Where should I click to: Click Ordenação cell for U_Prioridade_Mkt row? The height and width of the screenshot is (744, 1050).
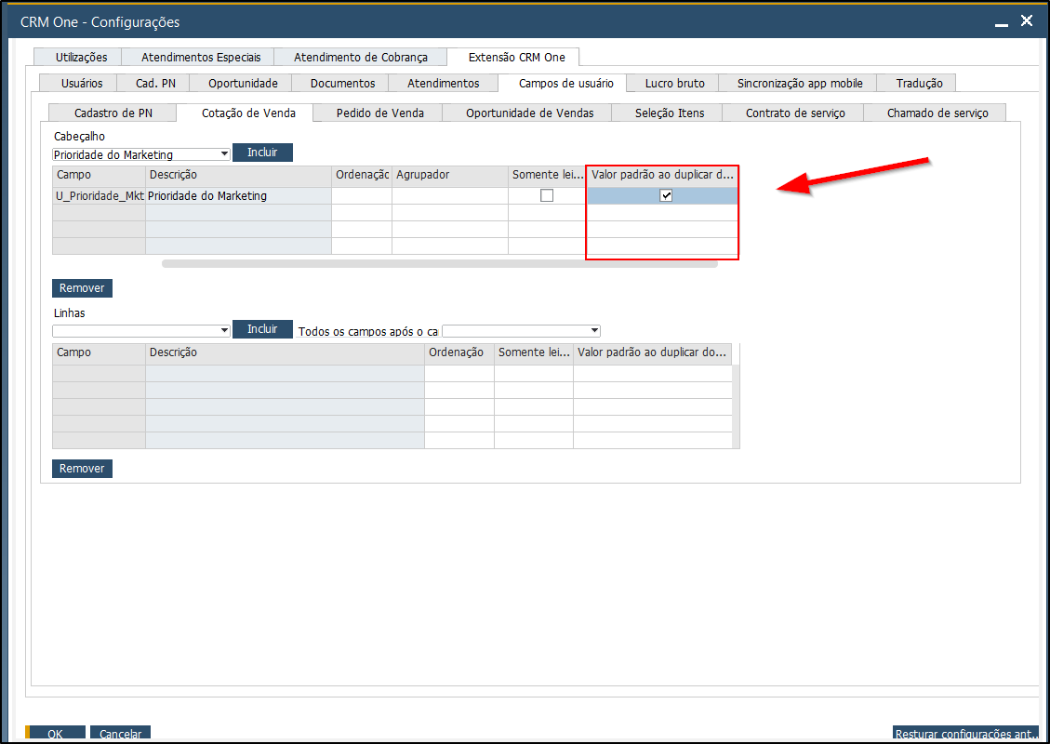(x=362, y=195)
